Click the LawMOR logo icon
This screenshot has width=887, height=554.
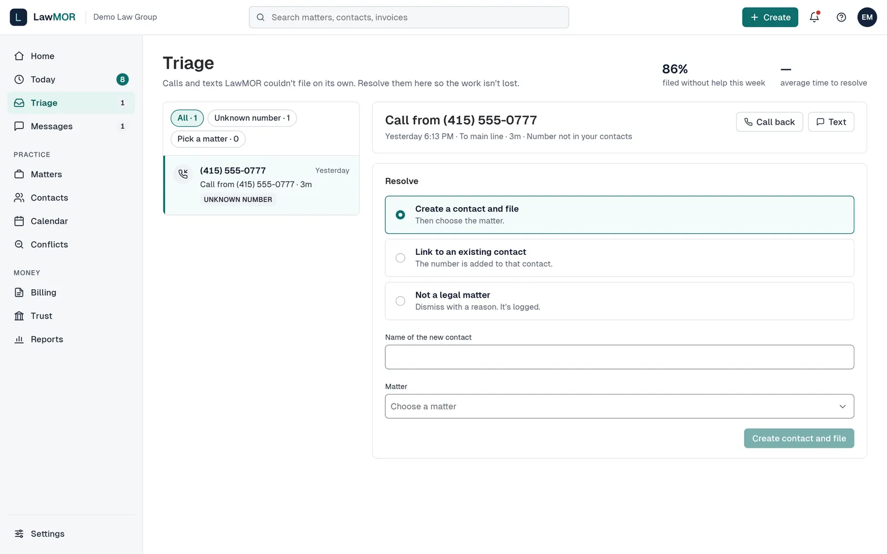[18, 17]
